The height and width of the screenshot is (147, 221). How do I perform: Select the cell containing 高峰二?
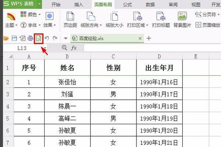(x=67, y=118)
